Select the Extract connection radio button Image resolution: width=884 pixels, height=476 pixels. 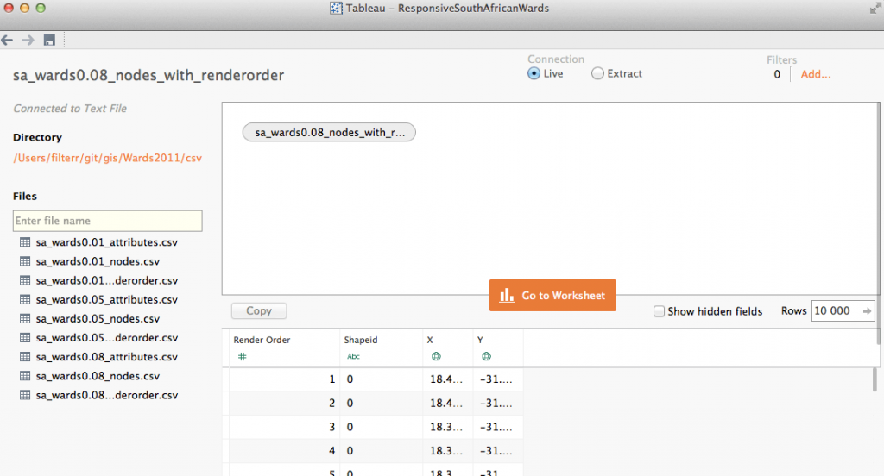click(x=597, y=74)
